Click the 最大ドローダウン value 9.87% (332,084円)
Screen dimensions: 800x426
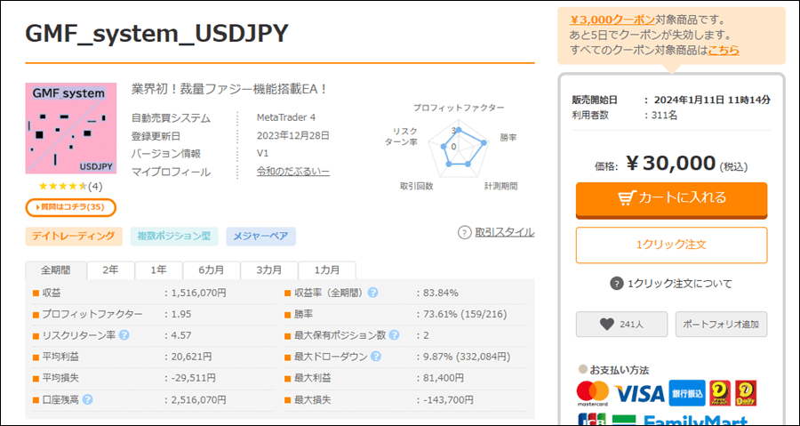[467, 357]
